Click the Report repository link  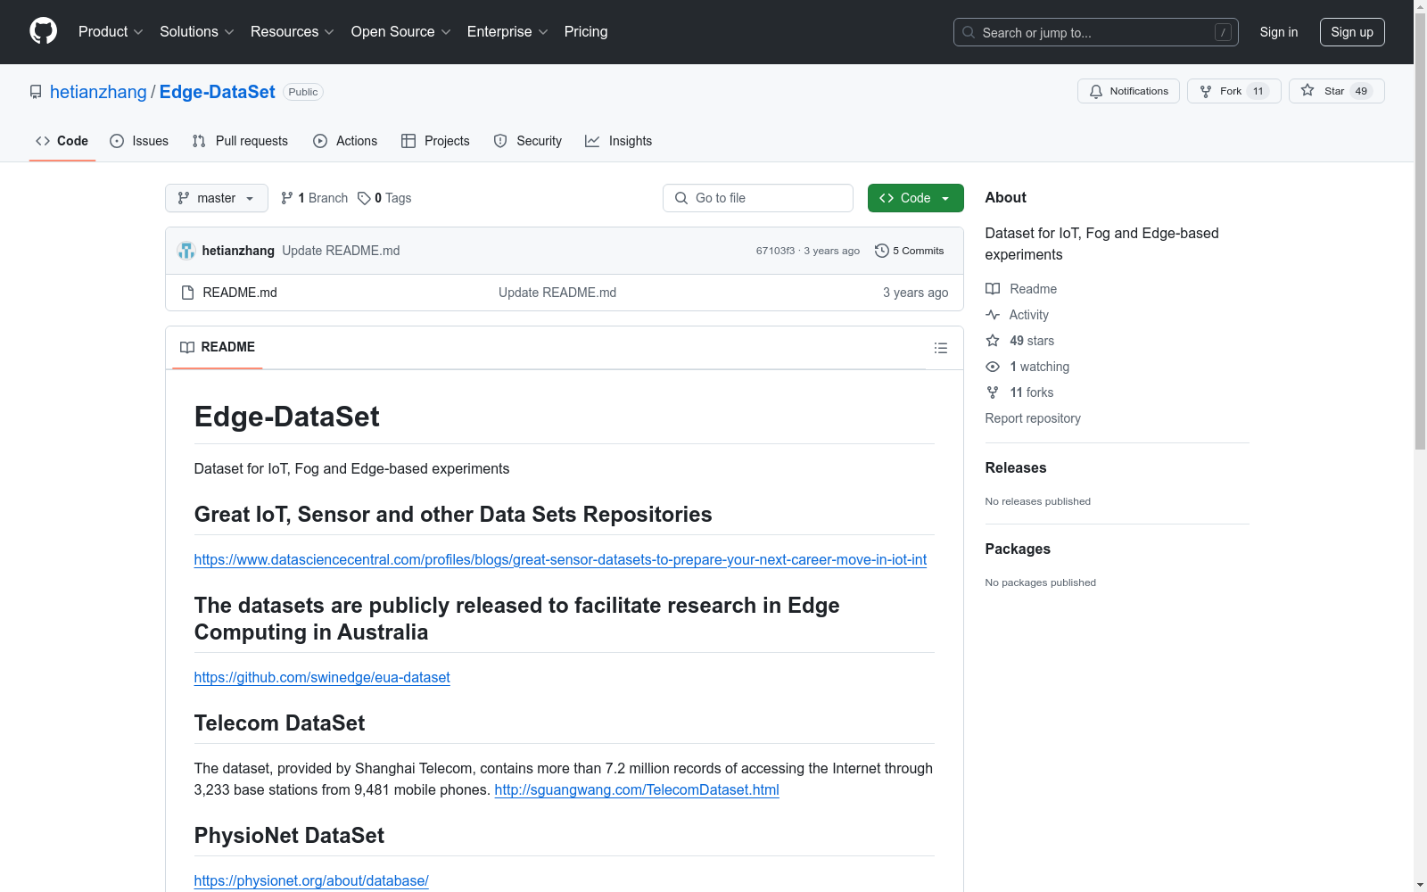tap(1033, 418)
